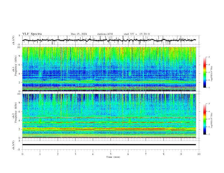Click the 'Time (min)' axis title

point(113,157)
